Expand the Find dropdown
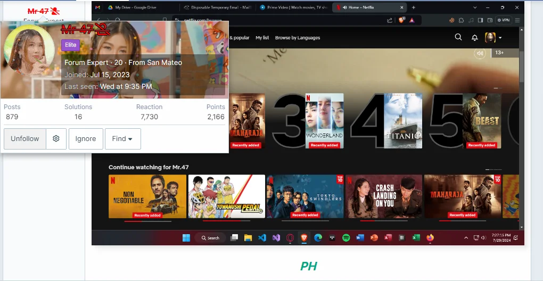Viewport: 543px width, 281px height. click(x=122, y=139)
